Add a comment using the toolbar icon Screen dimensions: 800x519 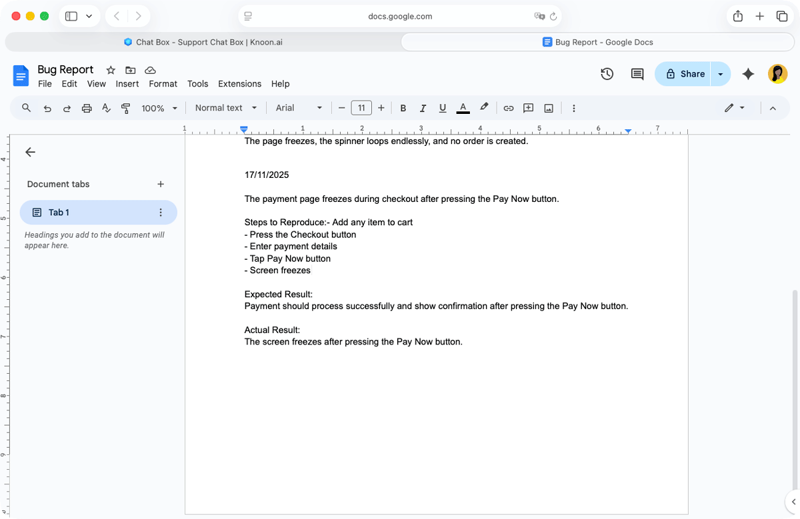(x=528, y=107)
